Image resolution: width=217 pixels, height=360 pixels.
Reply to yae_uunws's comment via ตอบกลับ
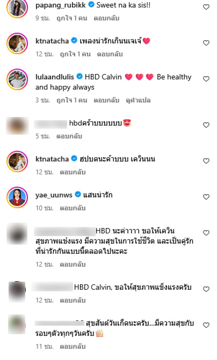pos(73,208)
